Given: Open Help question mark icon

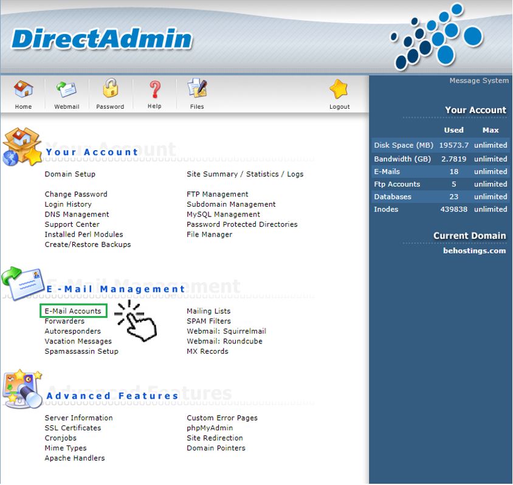Looking at the screenshot, I should coord(155,89).
